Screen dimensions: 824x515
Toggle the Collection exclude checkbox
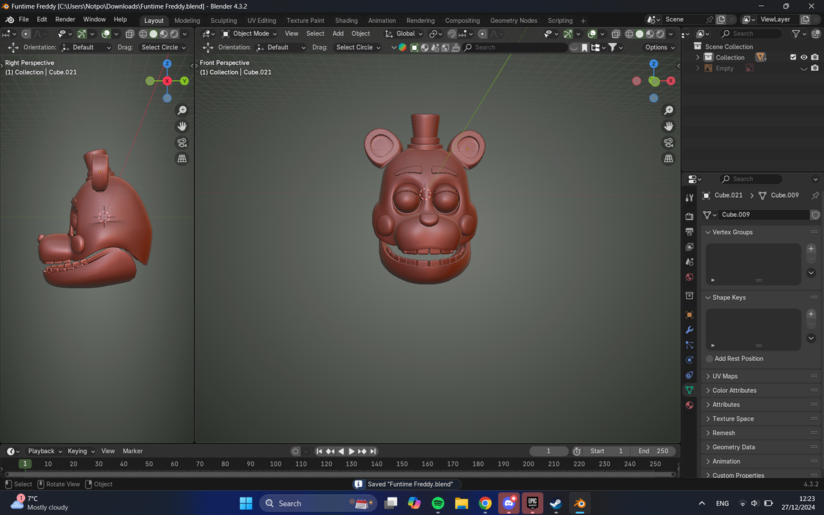tap(793, 57)
